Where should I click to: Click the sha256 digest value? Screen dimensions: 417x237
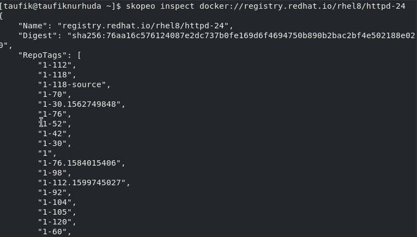[x=241, y=35]
